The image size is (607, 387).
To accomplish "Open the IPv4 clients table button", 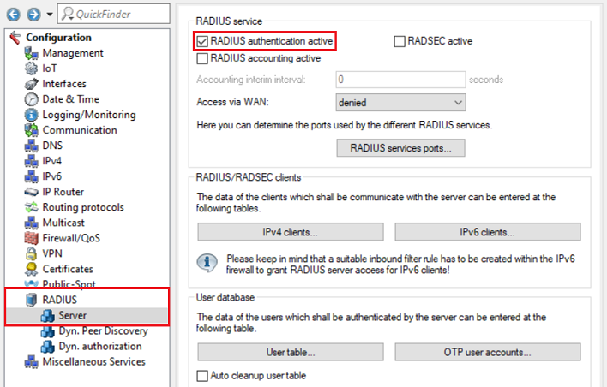I will [291, 232].
